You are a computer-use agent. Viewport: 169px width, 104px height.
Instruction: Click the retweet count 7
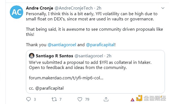pos(61,100)
